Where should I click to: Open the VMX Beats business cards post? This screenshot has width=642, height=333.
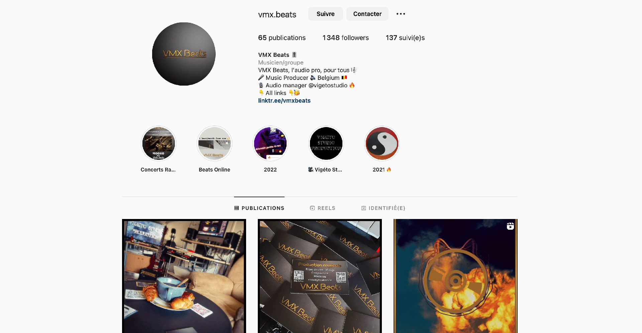pos(320,276)
